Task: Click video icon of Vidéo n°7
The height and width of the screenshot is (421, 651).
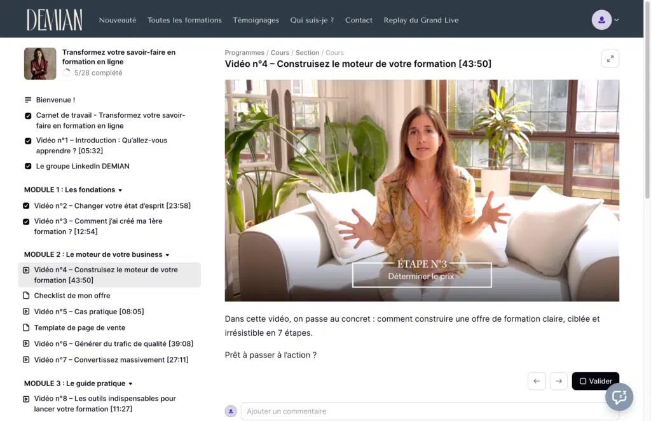Action: [26, 359]
